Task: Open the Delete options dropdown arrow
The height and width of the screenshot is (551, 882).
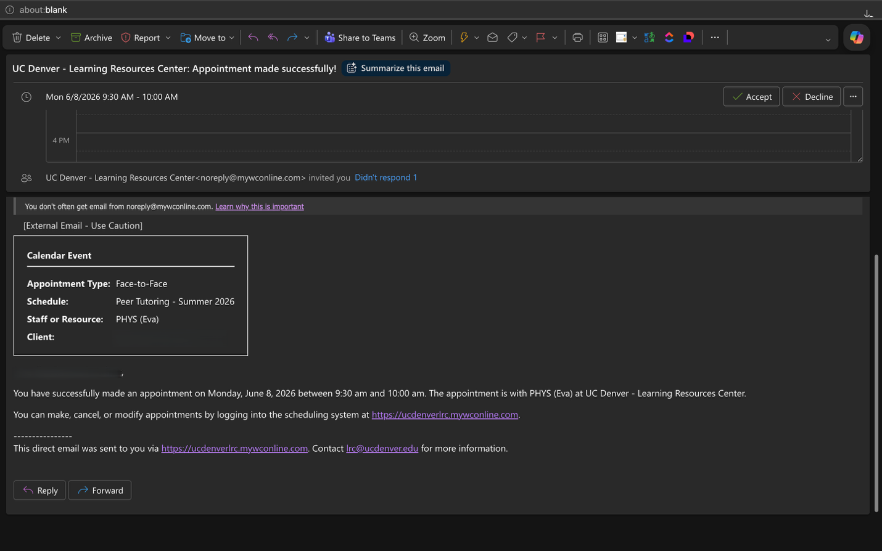Action: pyautogui.click(x=59, y=38)
